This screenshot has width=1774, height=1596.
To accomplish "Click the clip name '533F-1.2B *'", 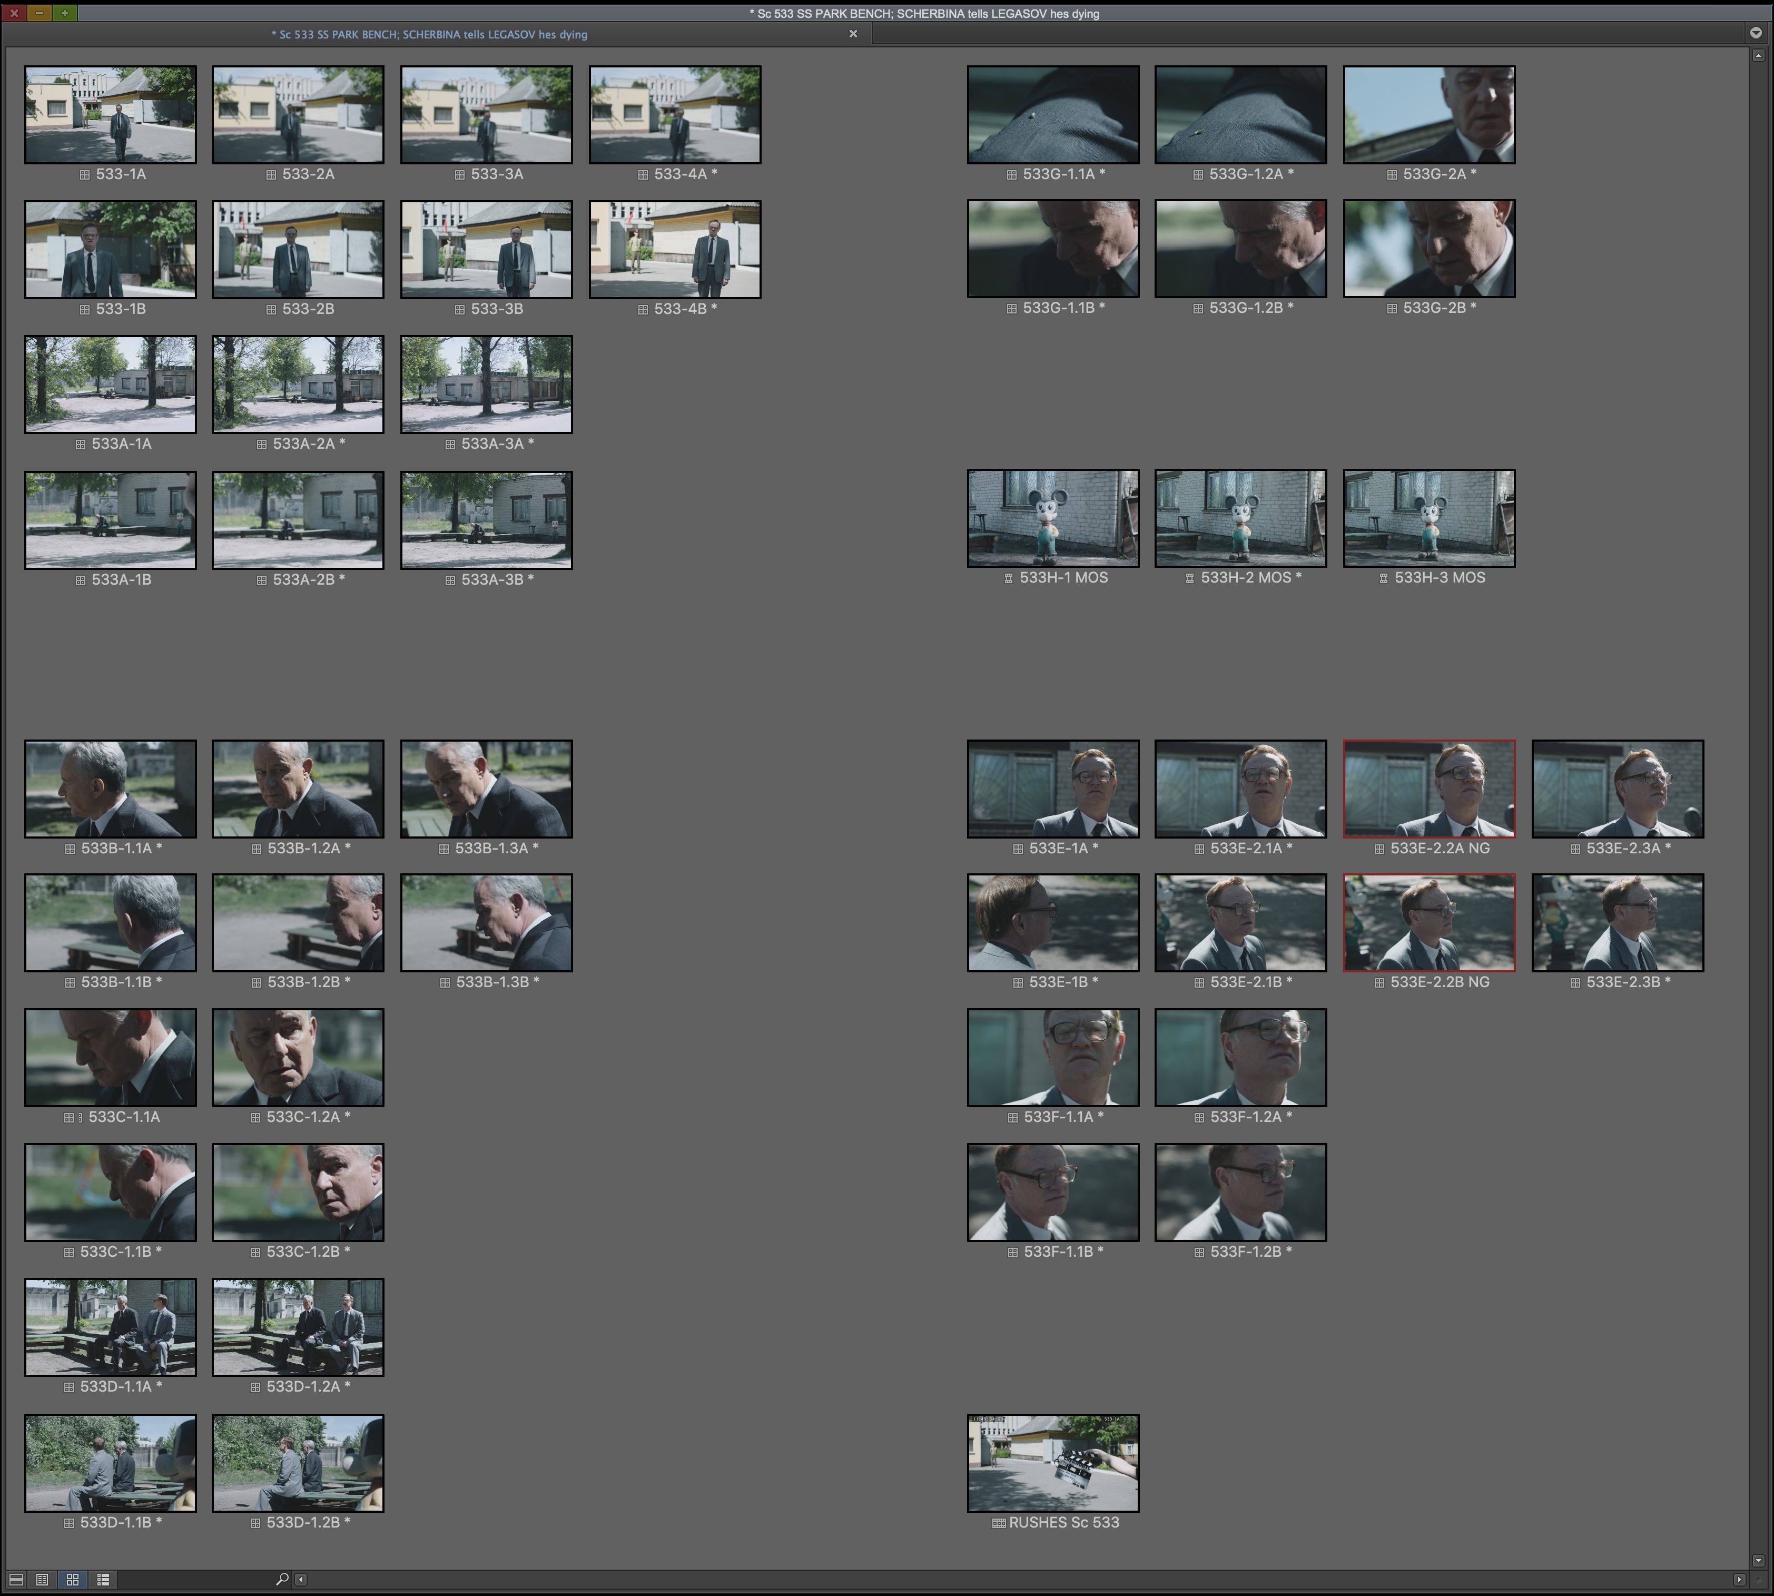I will (x=1251, y=1252).
